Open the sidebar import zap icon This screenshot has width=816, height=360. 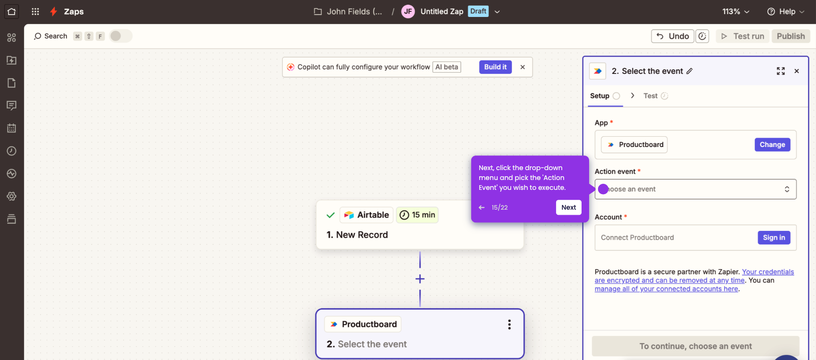[12, 60]
